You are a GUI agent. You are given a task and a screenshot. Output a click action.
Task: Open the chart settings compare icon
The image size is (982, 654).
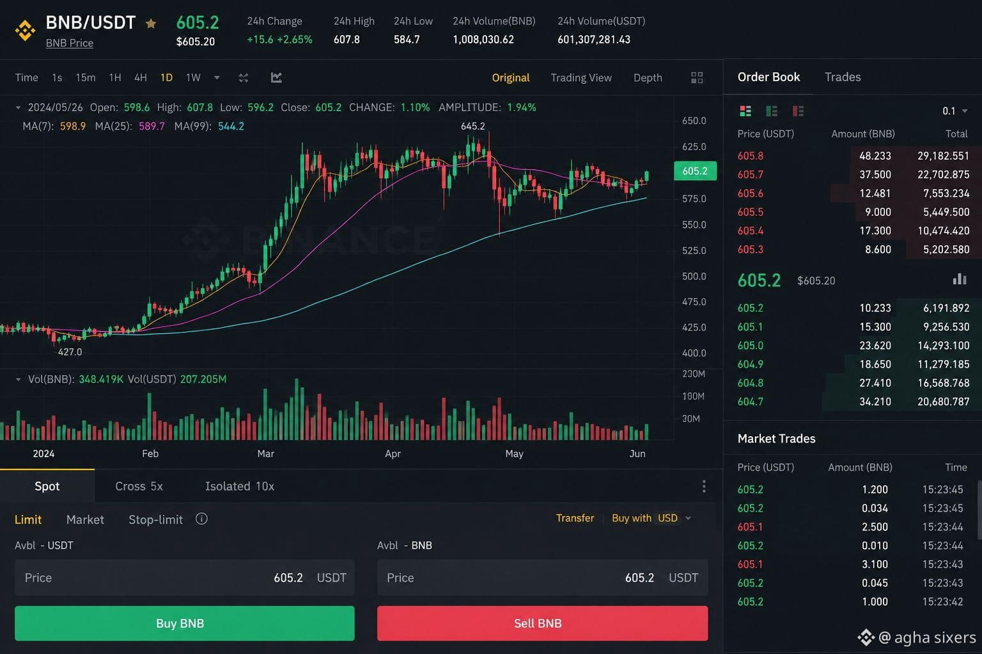[244, 78]
